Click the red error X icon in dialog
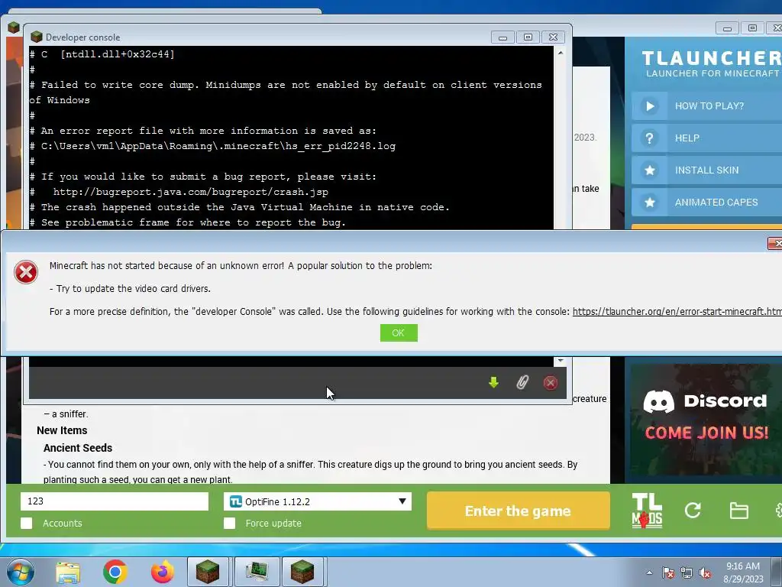 coord(26,273)
